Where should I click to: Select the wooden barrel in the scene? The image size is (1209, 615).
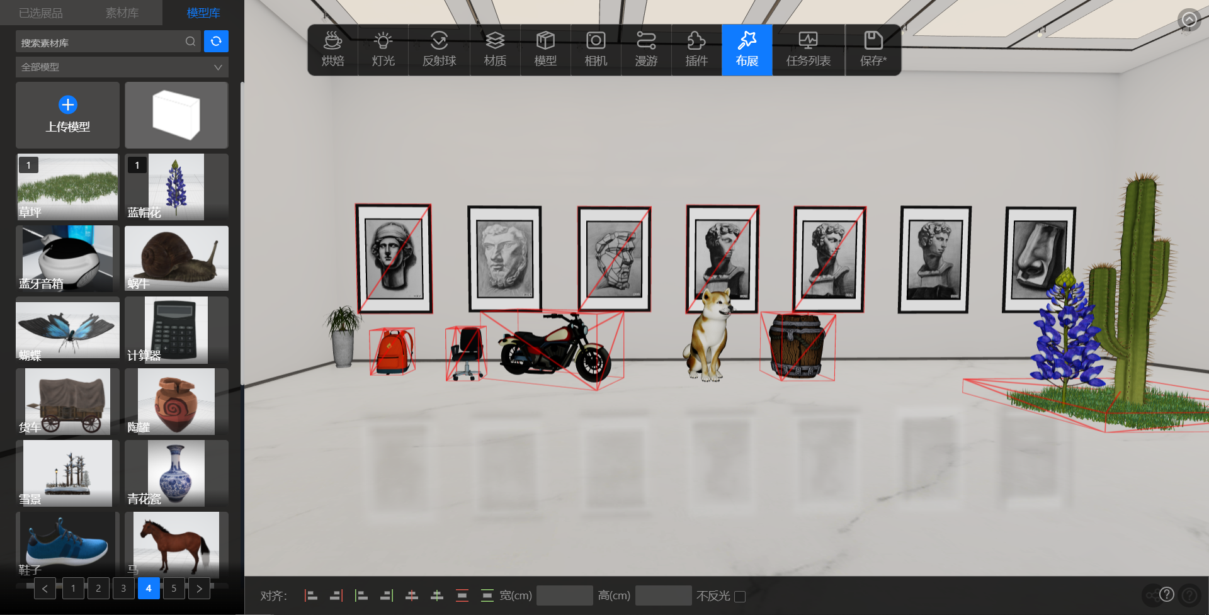tap(797, 346)
